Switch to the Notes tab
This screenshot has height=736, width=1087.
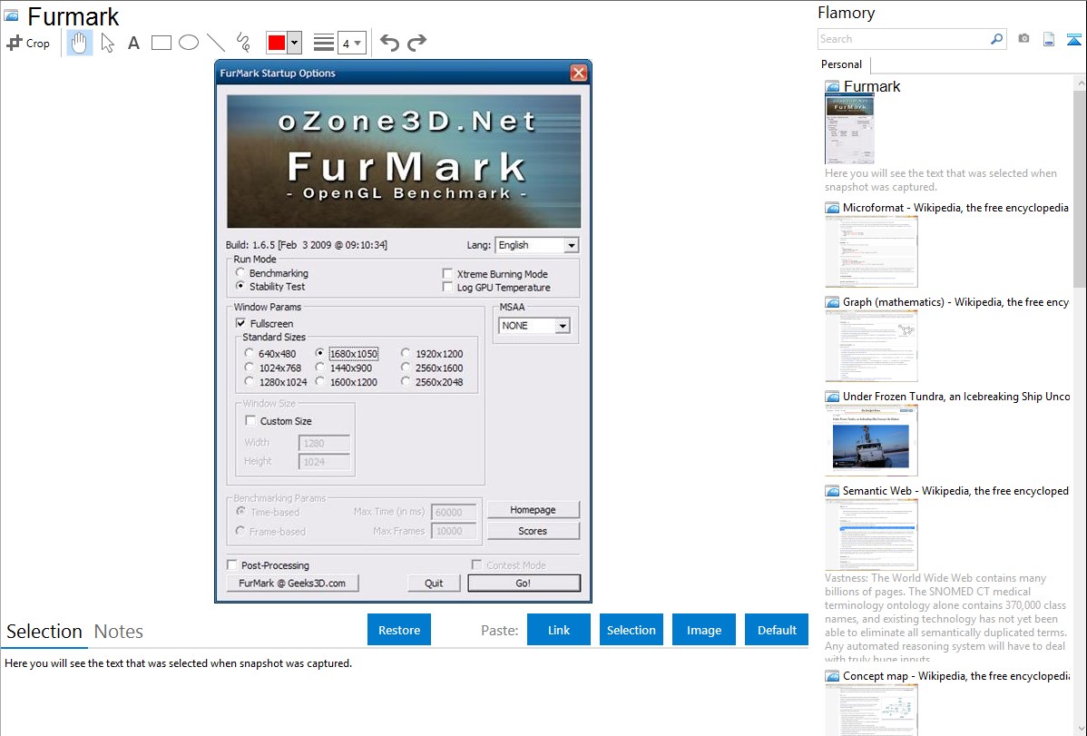pyautogui.click(x=119, y=632)
